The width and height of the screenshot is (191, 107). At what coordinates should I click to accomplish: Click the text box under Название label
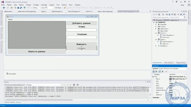(81, 37)
